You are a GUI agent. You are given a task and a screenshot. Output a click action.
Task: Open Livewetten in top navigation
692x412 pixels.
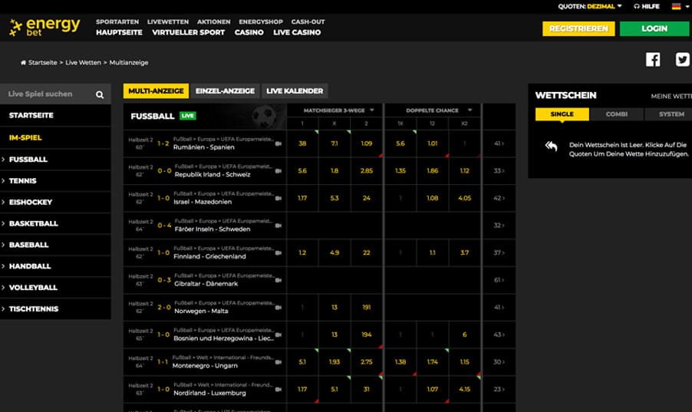(168, 21)
